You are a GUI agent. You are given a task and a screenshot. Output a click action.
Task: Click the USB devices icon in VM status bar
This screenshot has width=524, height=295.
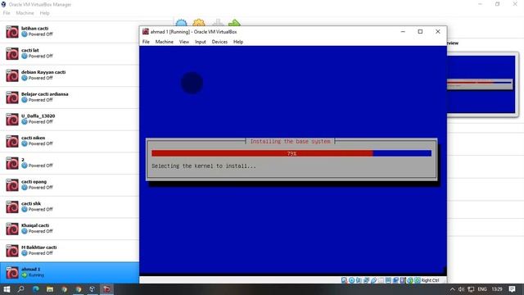373,280
